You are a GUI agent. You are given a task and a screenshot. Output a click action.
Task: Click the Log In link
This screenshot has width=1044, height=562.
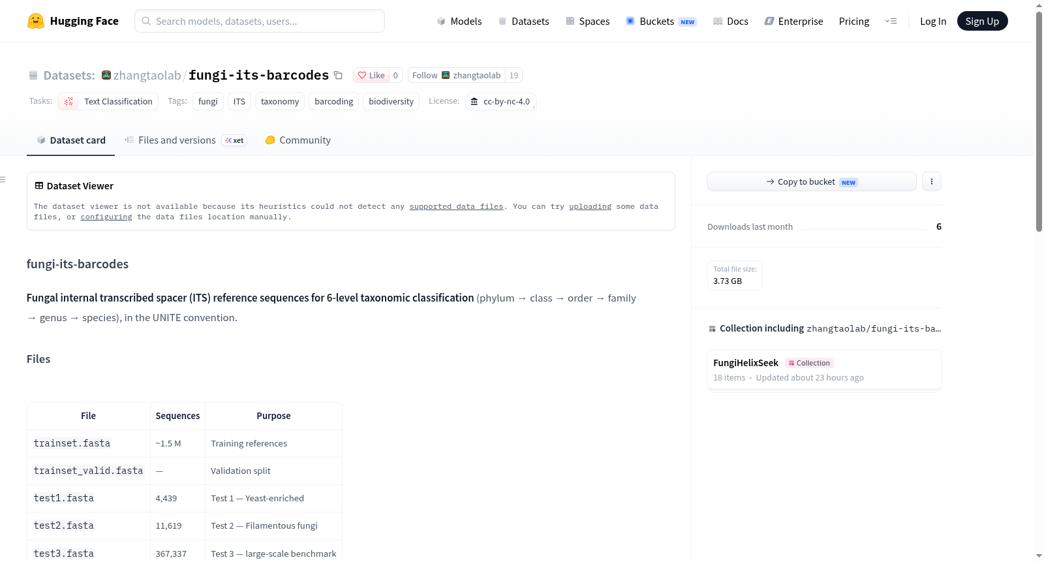pyautogui.click(x=933, y=21)
